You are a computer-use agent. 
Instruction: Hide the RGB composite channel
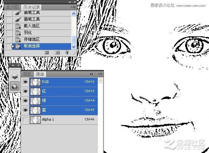tap(26, 82)
